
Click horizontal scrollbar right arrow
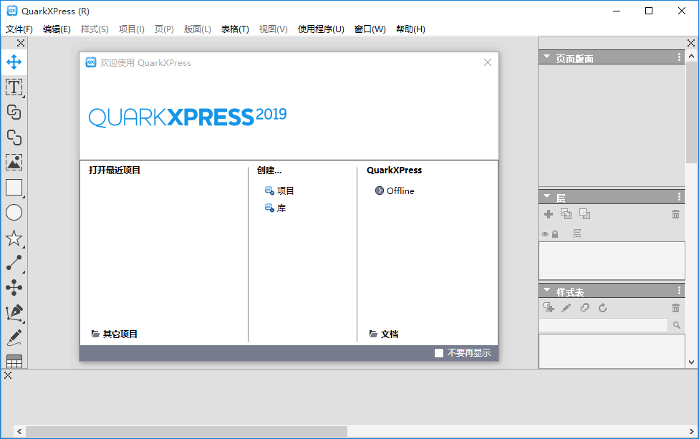click(x=691, y=431)
